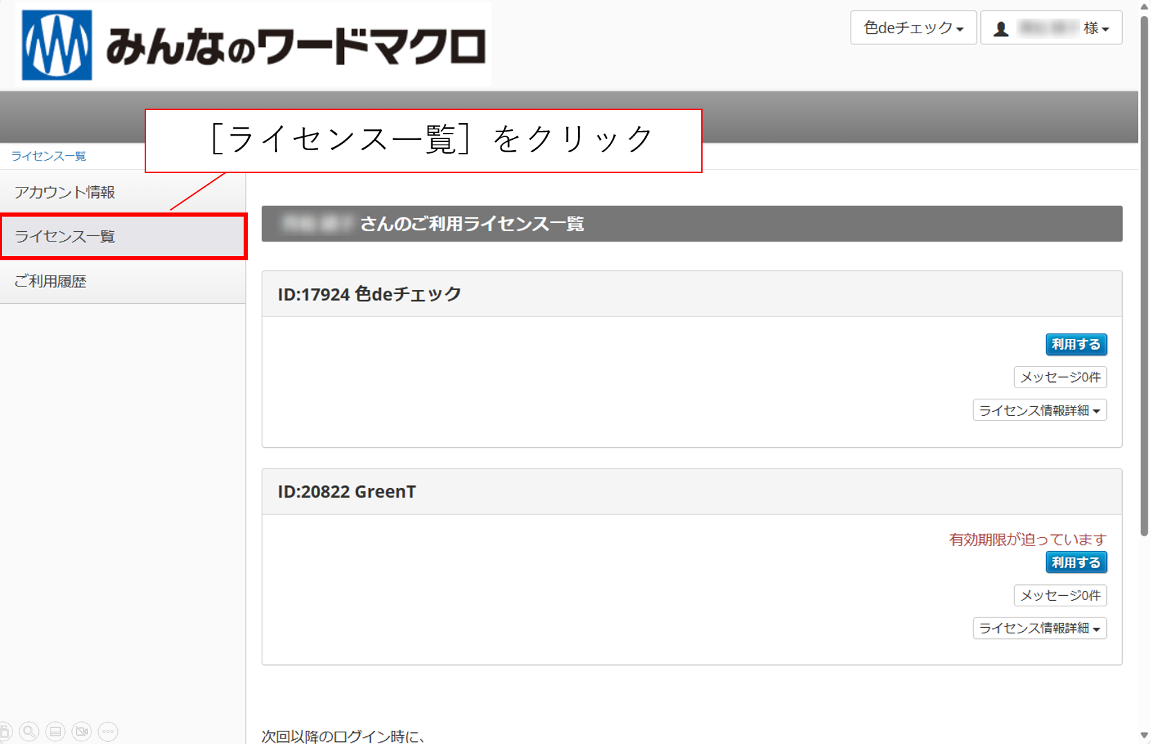Select ライセンス一覧 in the sidebar menu
1156x744 pixels.
point(65,237)
